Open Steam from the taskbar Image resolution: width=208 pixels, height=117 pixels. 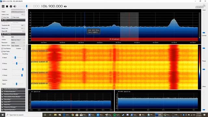coord(123,115)
